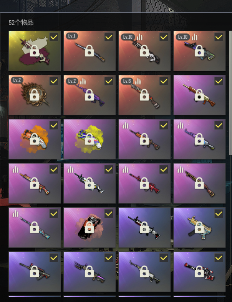Uncheck the Lv.1 rifle item checkmark

pyautogui.click(x=109, y=37)
